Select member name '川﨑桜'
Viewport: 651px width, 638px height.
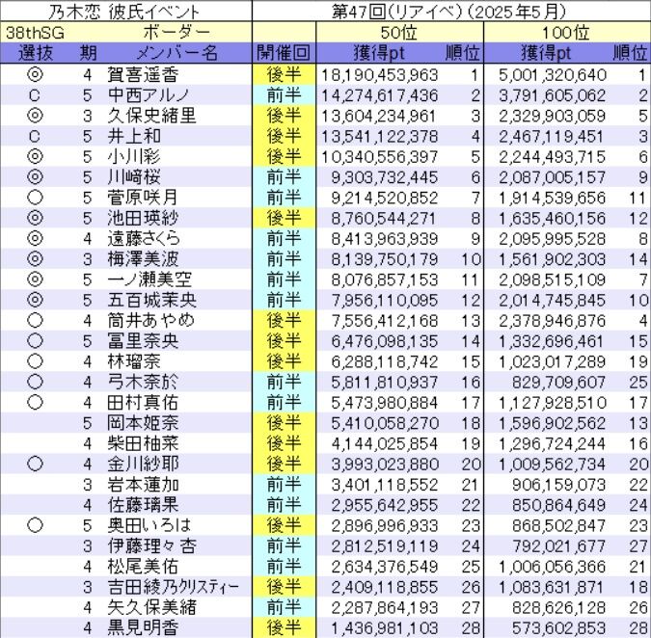pos(134,177)
